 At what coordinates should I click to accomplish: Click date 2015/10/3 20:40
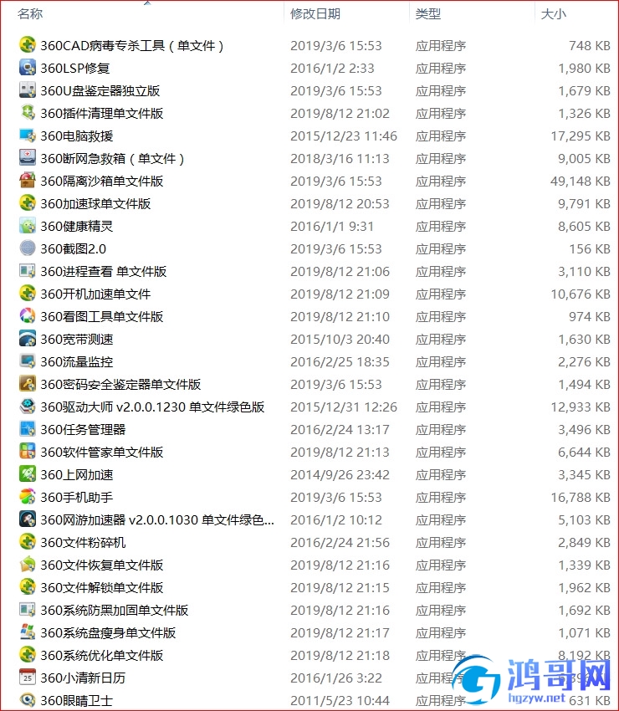tap(340, 339)
